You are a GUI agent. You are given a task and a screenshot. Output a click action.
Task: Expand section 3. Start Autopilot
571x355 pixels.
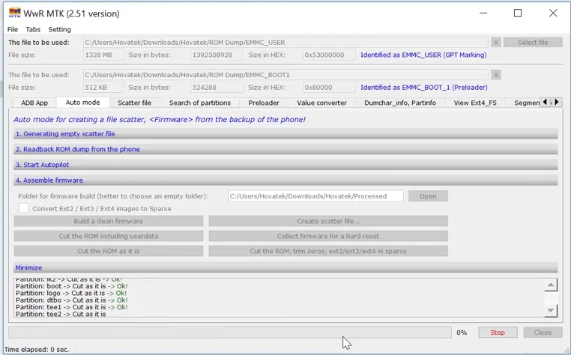tap(285, 165)
